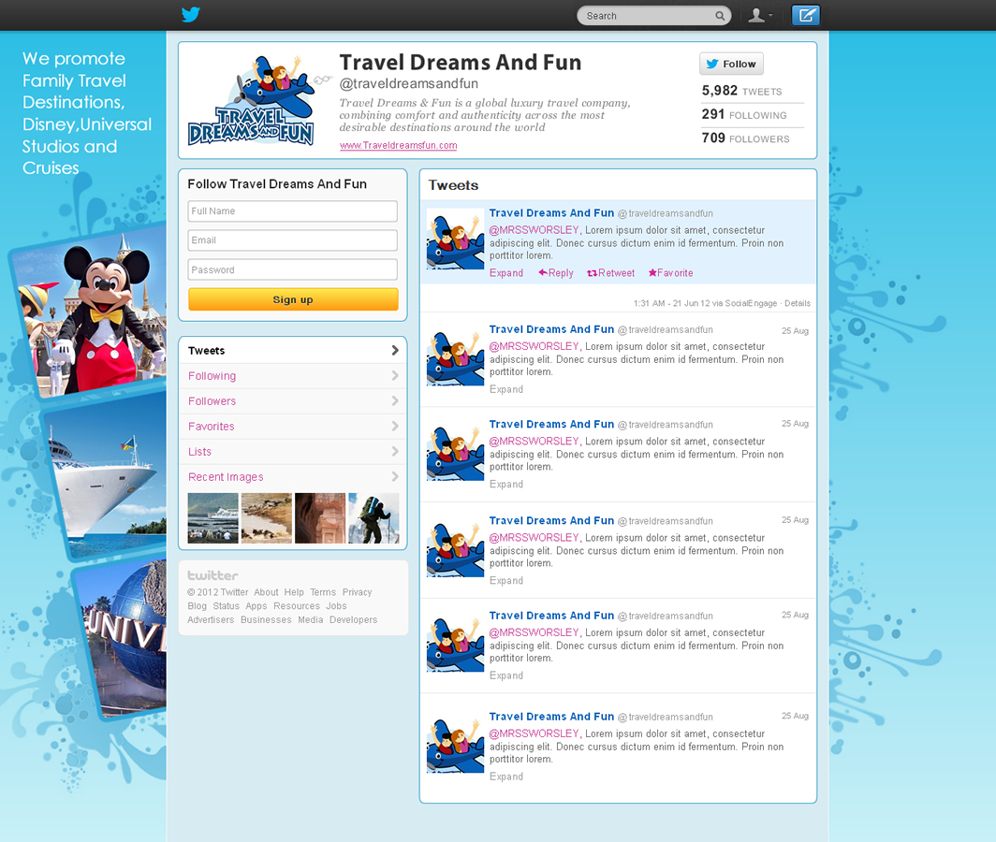Open the Favorites sidebar tab
Image resolution: width=996 pixels, height=842 pixels.
click(x=293, y=427)
